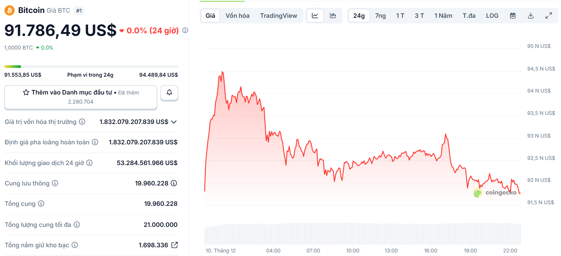Click the 24h price range bar

click(91, 66)
